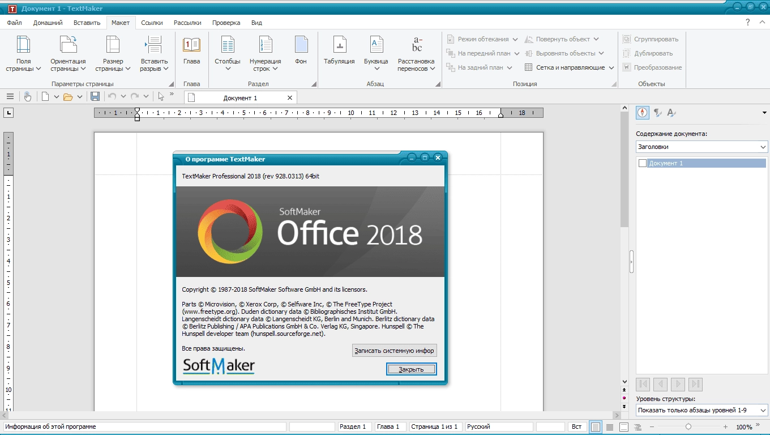Click На передний план button

click(x=483, y=53)
